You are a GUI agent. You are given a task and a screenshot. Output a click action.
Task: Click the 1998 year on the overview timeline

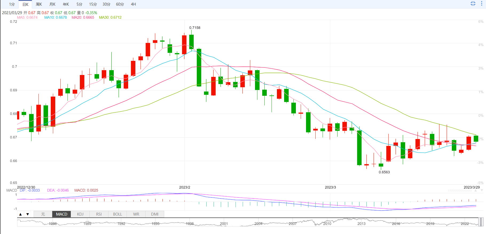click(190, 224)
